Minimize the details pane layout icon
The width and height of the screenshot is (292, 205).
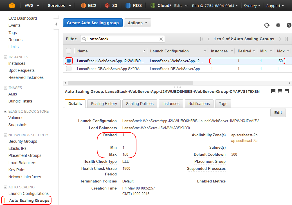273,91
